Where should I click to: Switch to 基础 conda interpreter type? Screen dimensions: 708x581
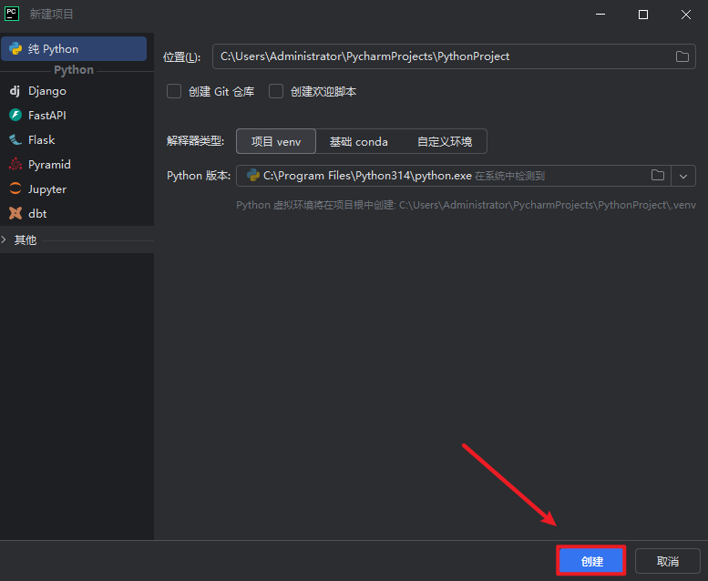358,141
